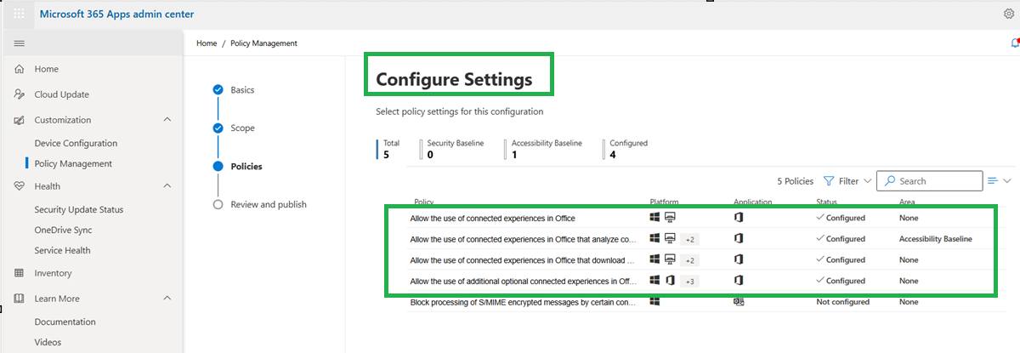Viewport: 1020px width, 353px height.
Task: Click the Filter funnel icon
Action: point(829,181)
